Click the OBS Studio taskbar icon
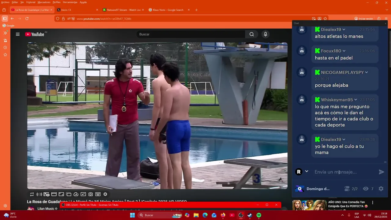The height and width of the screenshot is (220, 391). pos(241,215)
